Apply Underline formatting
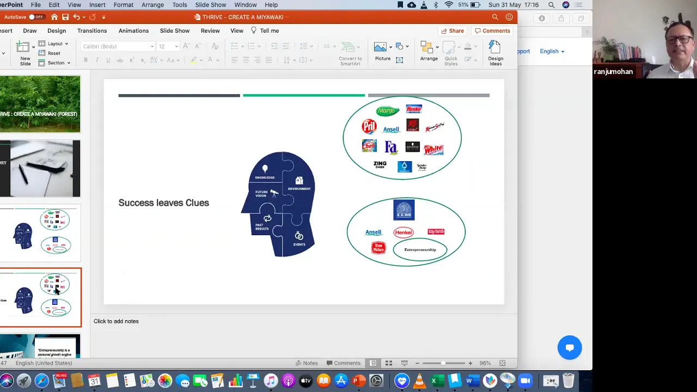697x392 pixels. 108,60
